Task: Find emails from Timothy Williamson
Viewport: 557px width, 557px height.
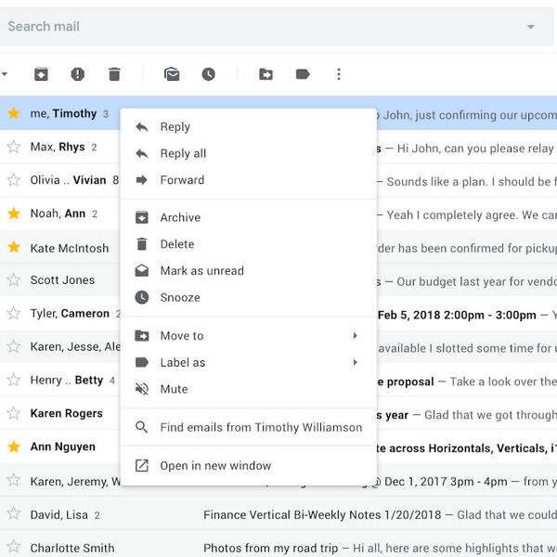Action: pyautogui.click(x=261, y=428)
